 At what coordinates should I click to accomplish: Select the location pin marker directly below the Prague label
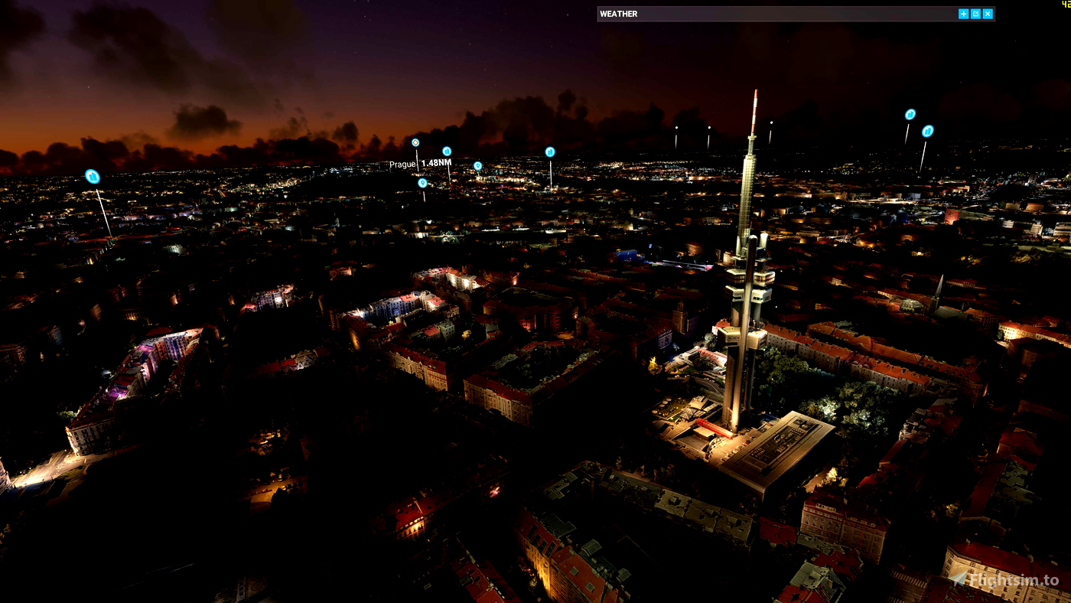point(422,183)
